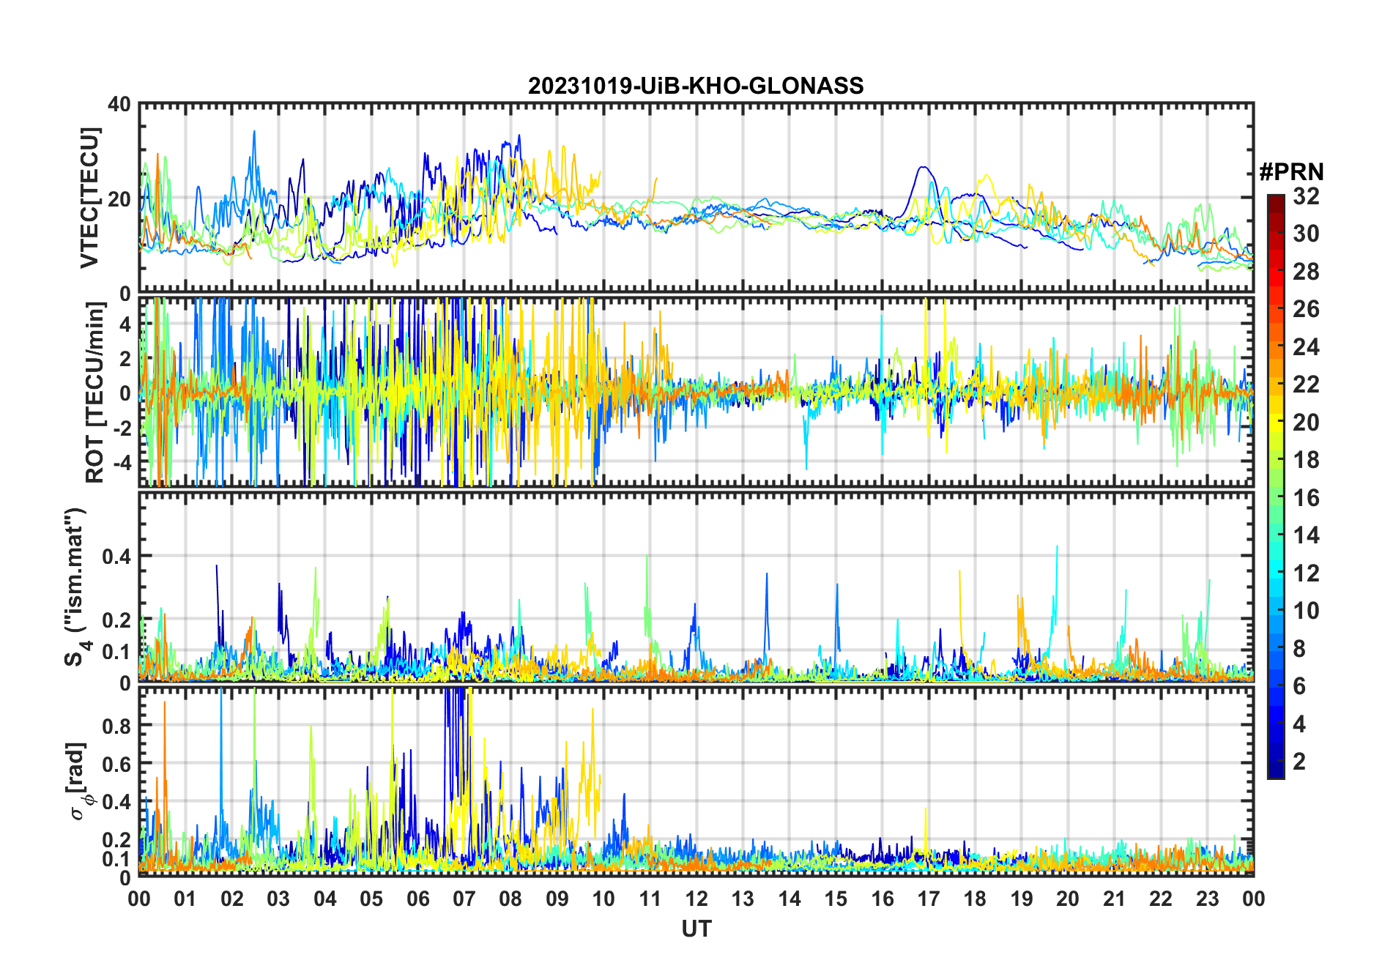Click inside the sigma-phi plot panel

(696, 781)
